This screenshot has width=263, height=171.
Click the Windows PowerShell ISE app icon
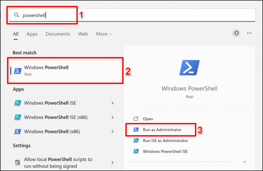18,103
